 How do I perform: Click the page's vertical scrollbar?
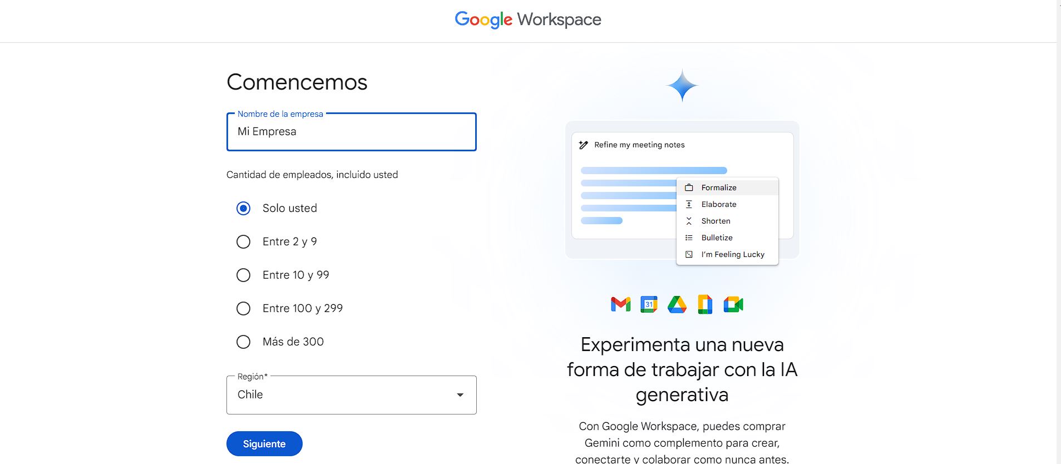click(1058, 232)
